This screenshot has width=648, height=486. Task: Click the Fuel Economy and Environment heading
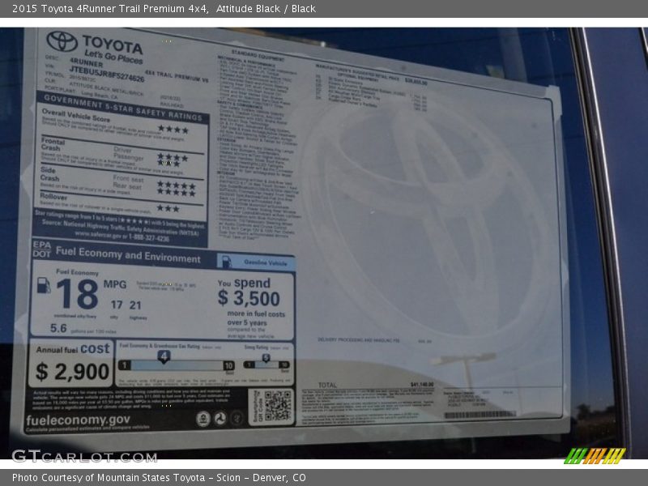click(x=128, y=257)
